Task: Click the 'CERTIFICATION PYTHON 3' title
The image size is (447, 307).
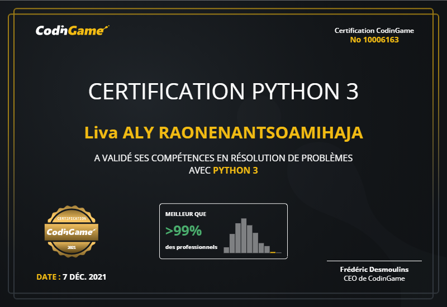Action: (223, 92)
